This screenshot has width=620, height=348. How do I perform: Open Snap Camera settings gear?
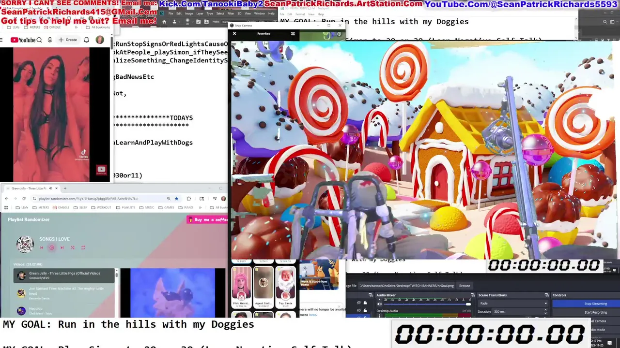[339, 34]
